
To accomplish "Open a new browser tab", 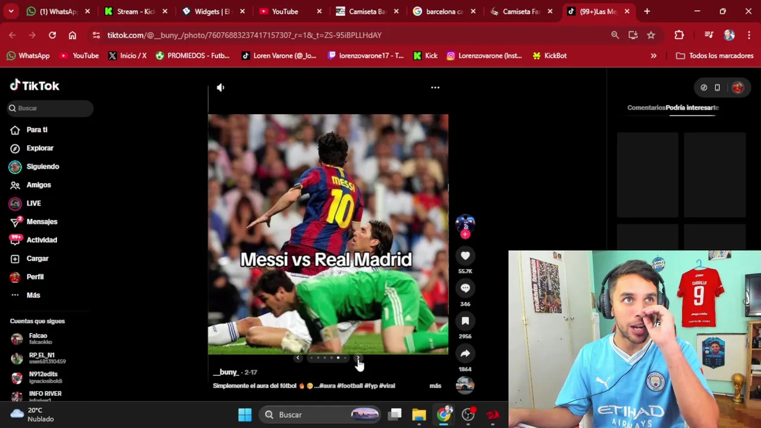I will [x=647, y=11].
